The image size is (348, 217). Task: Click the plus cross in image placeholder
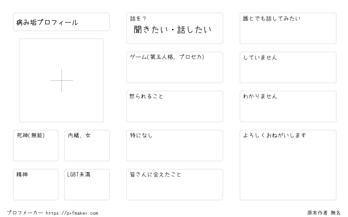(61, 80)
